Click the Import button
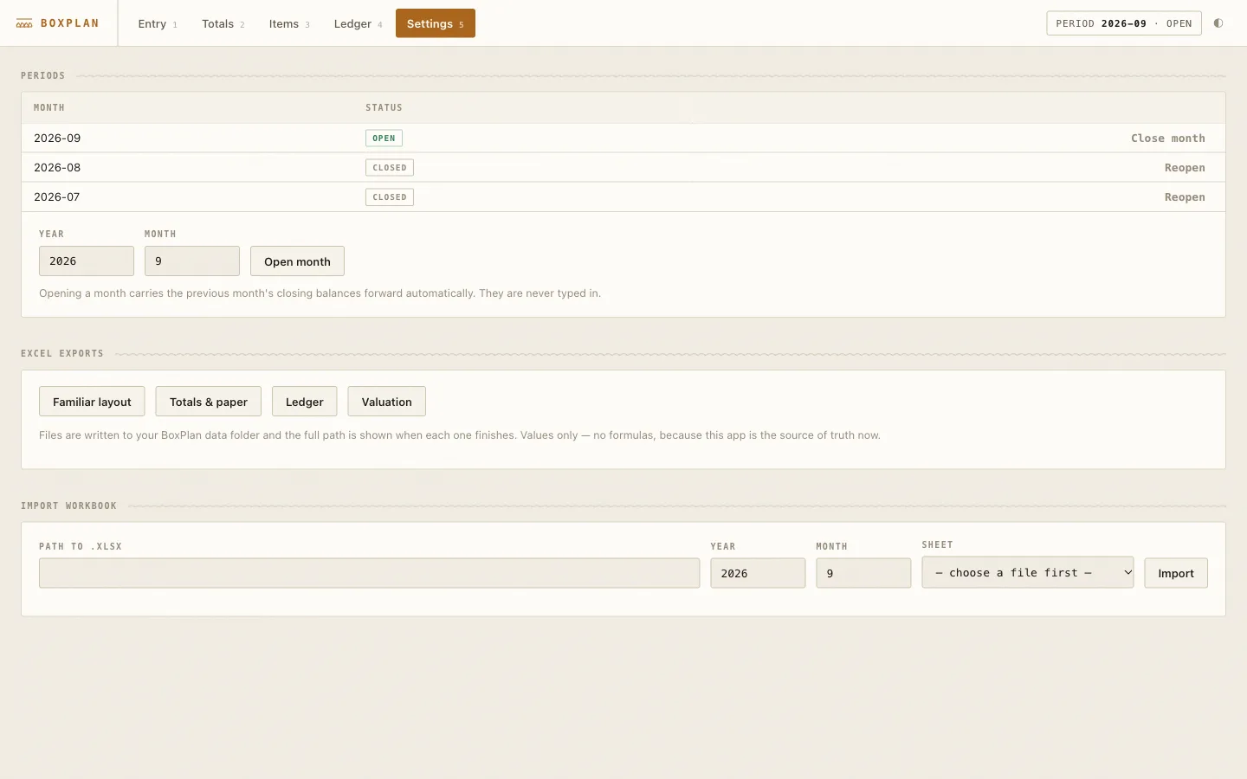Screen dimensions: 1247x779 pos(1176,573)
